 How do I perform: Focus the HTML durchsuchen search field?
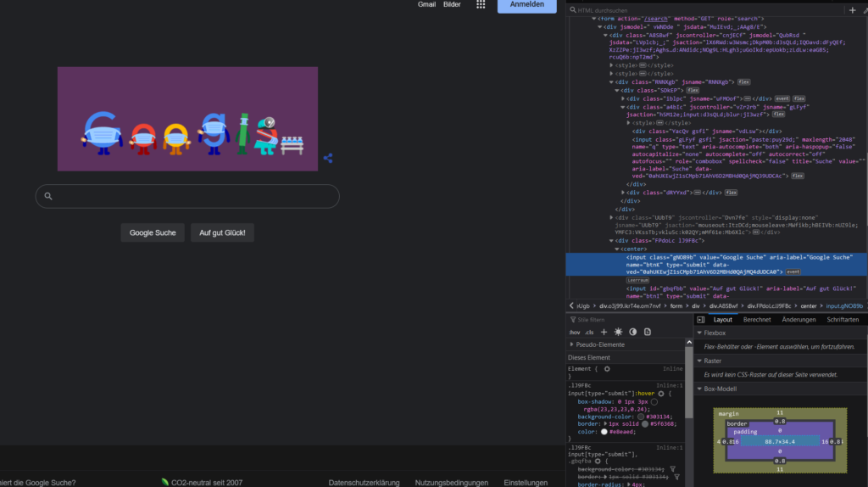706,10
